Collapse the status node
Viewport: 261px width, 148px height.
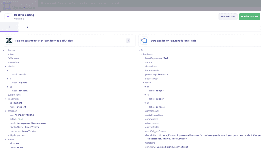(x=6, y=139)
